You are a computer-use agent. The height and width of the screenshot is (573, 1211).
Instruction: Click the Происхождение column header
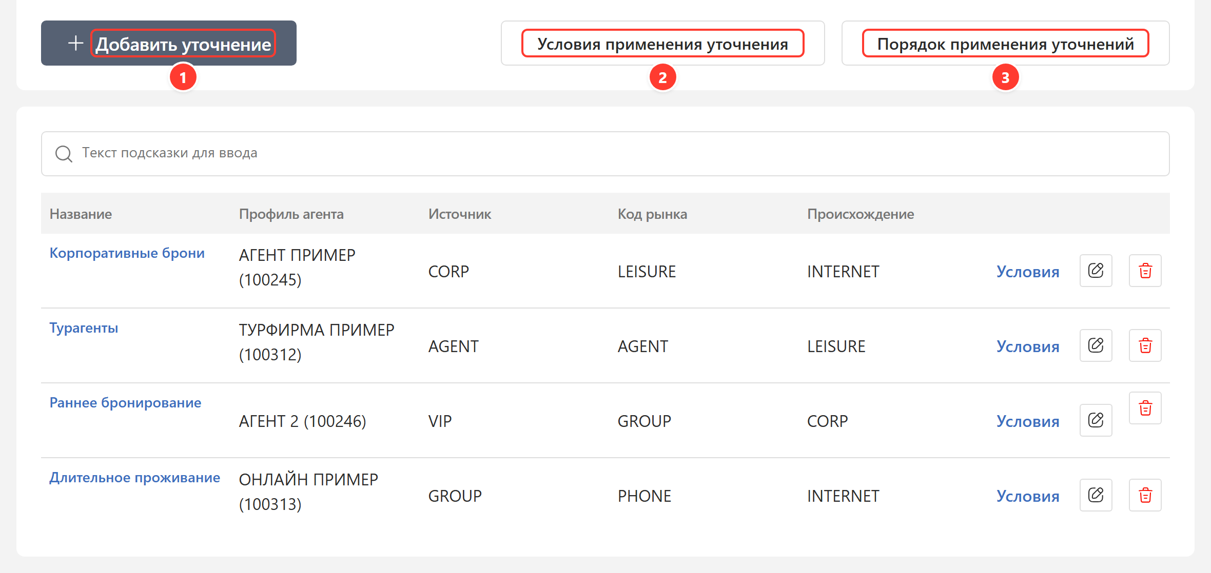tap(861, 214)
